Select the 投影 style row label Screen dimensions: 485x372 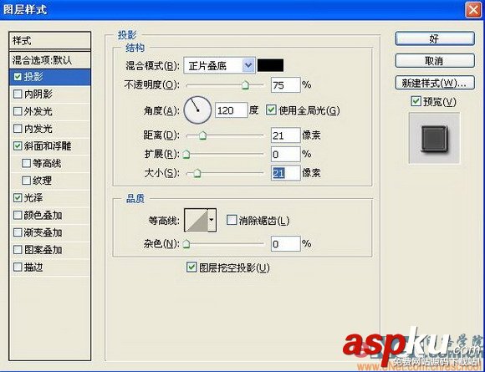point(33,77)
